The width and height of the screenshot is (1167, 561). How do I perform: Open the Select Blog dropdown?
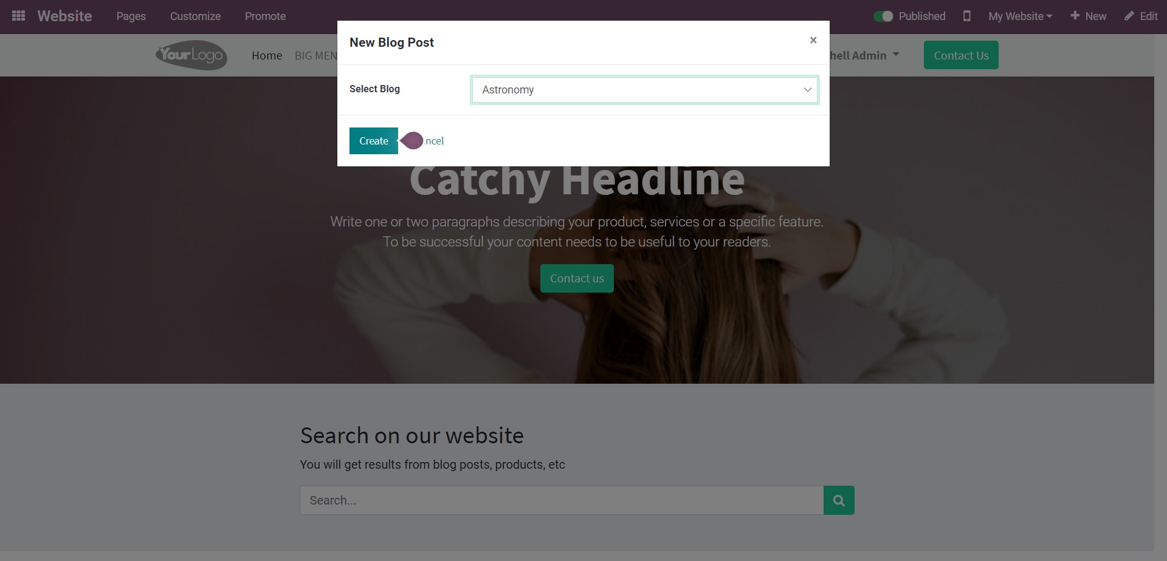coord(644,90)
